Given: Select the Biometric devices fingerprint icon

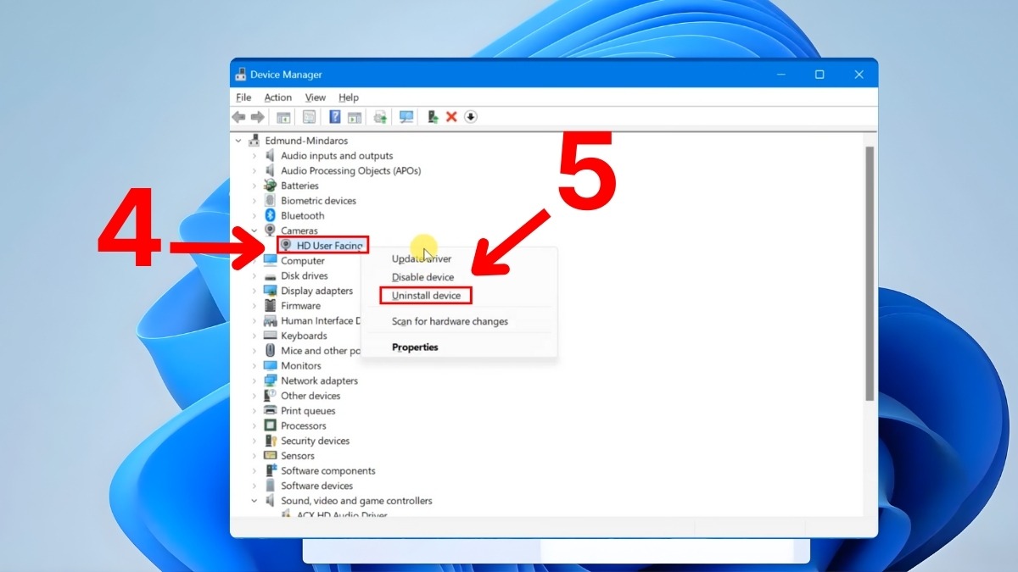Looking at the screenshot, I should (x=271, y=201).
